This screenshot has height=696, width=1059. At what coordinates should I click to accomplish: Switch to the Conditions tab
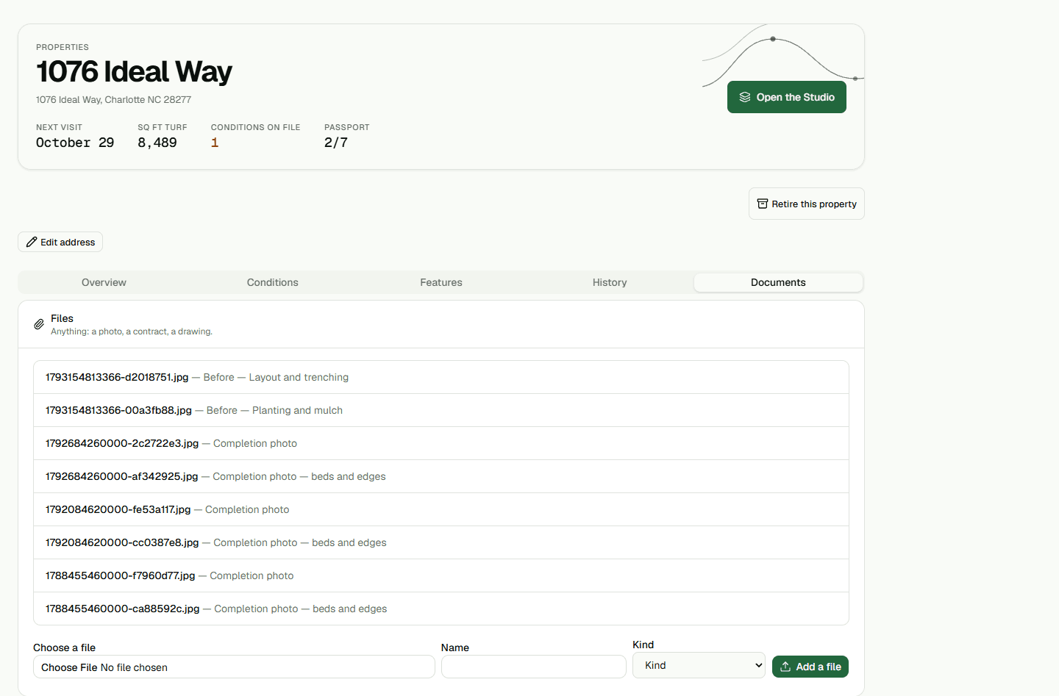point(273,282)
